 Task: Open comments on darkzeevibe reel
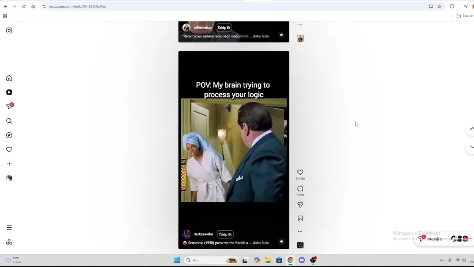[300, 189]
